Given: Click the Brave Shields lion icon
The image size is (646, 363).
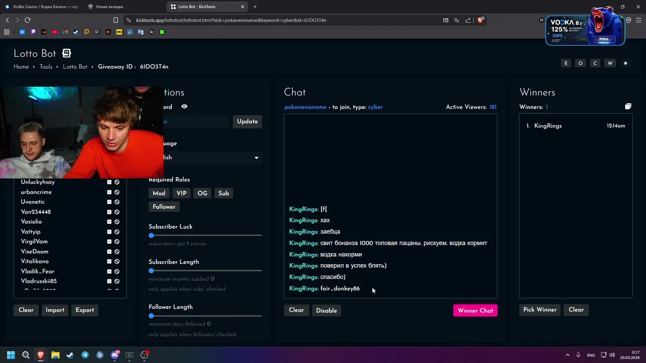Looking at the screenshot, I should (480, 20).
